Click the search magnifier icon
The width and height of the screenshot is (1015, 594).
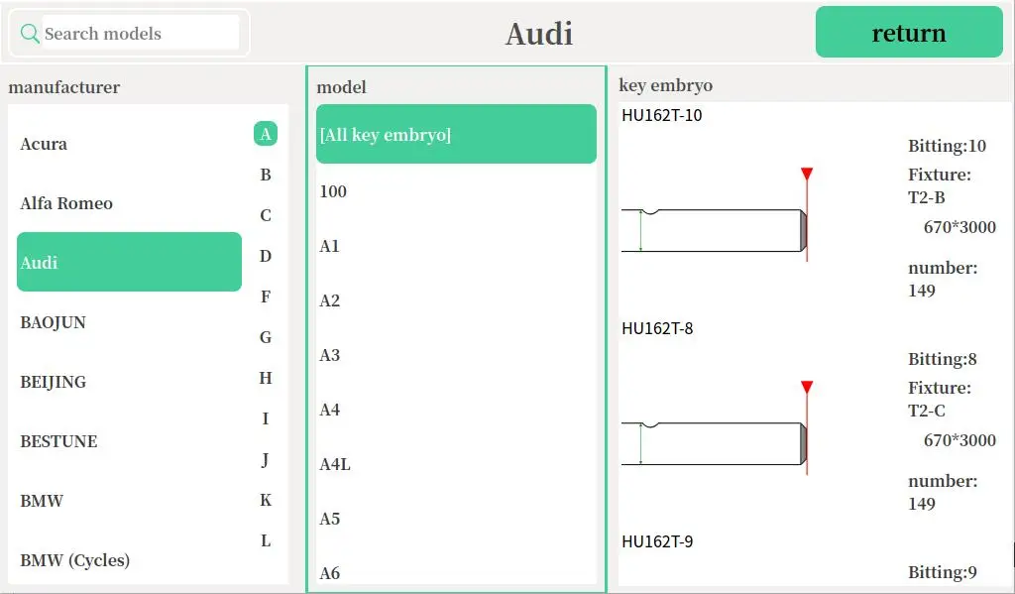(x=30, y=34)
